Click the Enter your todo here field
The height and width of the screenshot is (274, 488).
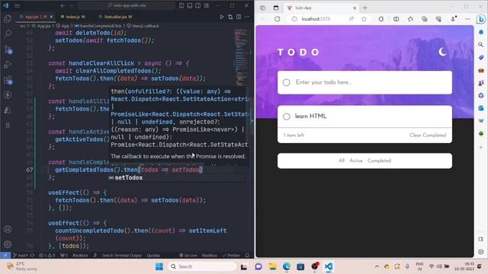364,82
